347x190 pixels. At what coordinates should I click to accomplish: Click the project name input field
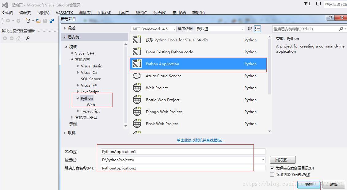[x=183, y=151]
